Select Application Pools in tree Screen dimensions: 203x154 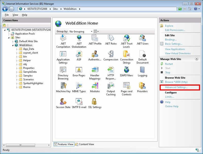(x=25, y=34)
